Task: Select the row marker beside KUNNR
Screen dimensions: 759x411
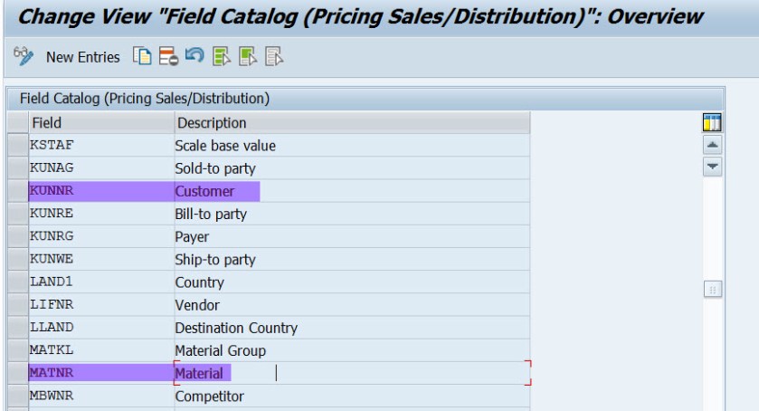Action: coord(17,191)
